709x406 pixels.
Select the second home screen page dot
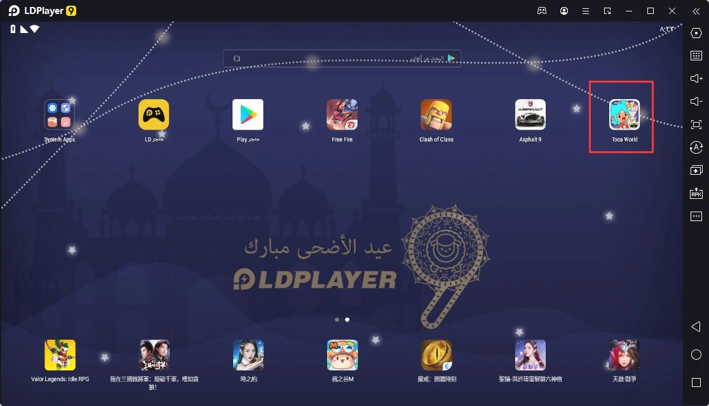348,320
